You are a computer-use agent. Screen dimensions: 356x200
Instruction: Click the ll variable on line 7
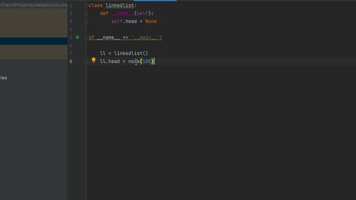[102, 53]
